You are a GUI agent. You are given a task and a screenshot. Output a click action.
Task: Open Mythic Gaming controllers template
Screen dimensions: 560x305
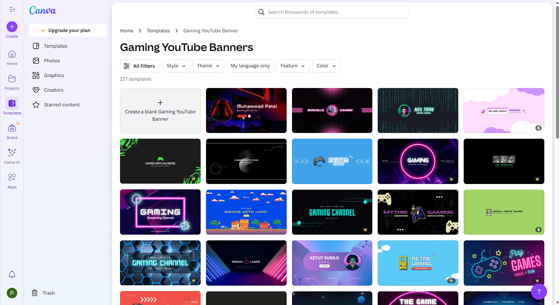(x=418, y=212)
